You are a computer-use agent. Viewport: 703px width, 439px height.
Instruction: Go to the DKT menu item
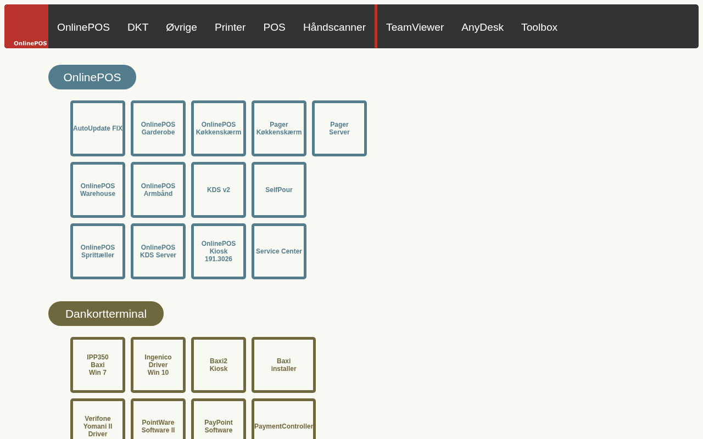click(x=138, y=27)
